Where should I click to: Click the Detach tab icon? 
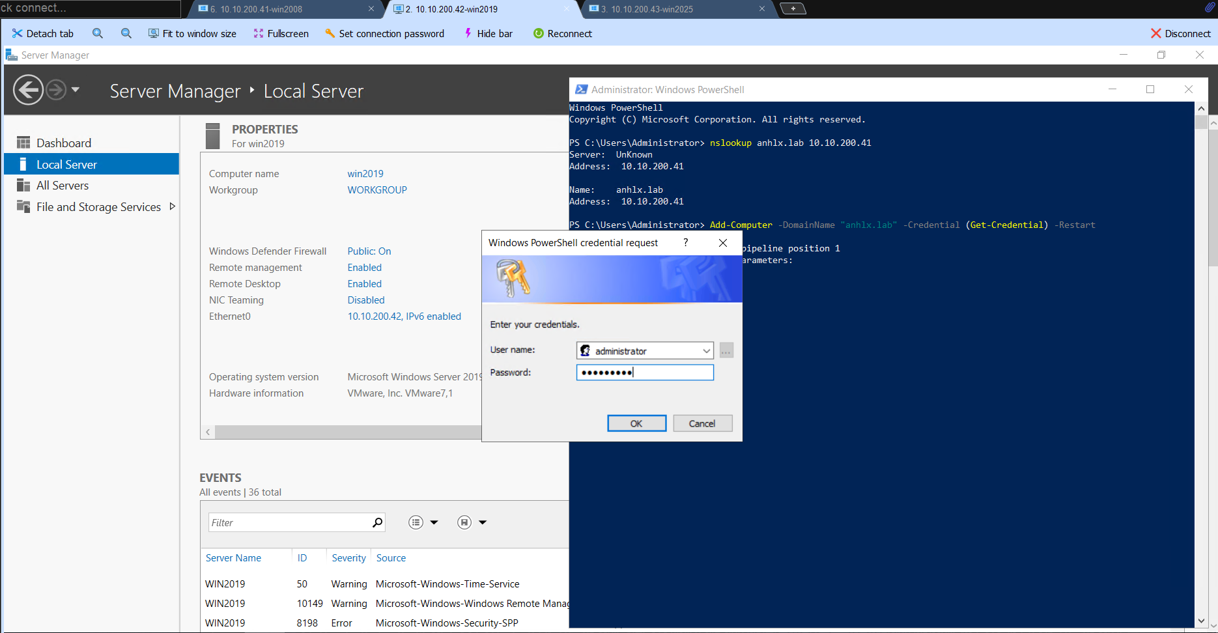(x=17, y=33)
